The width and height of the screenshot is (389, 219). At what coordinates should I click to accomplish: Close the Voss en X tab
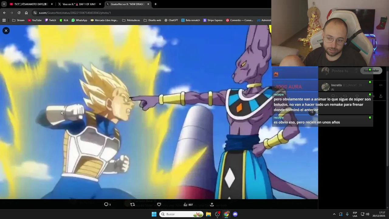coord(100,4)
